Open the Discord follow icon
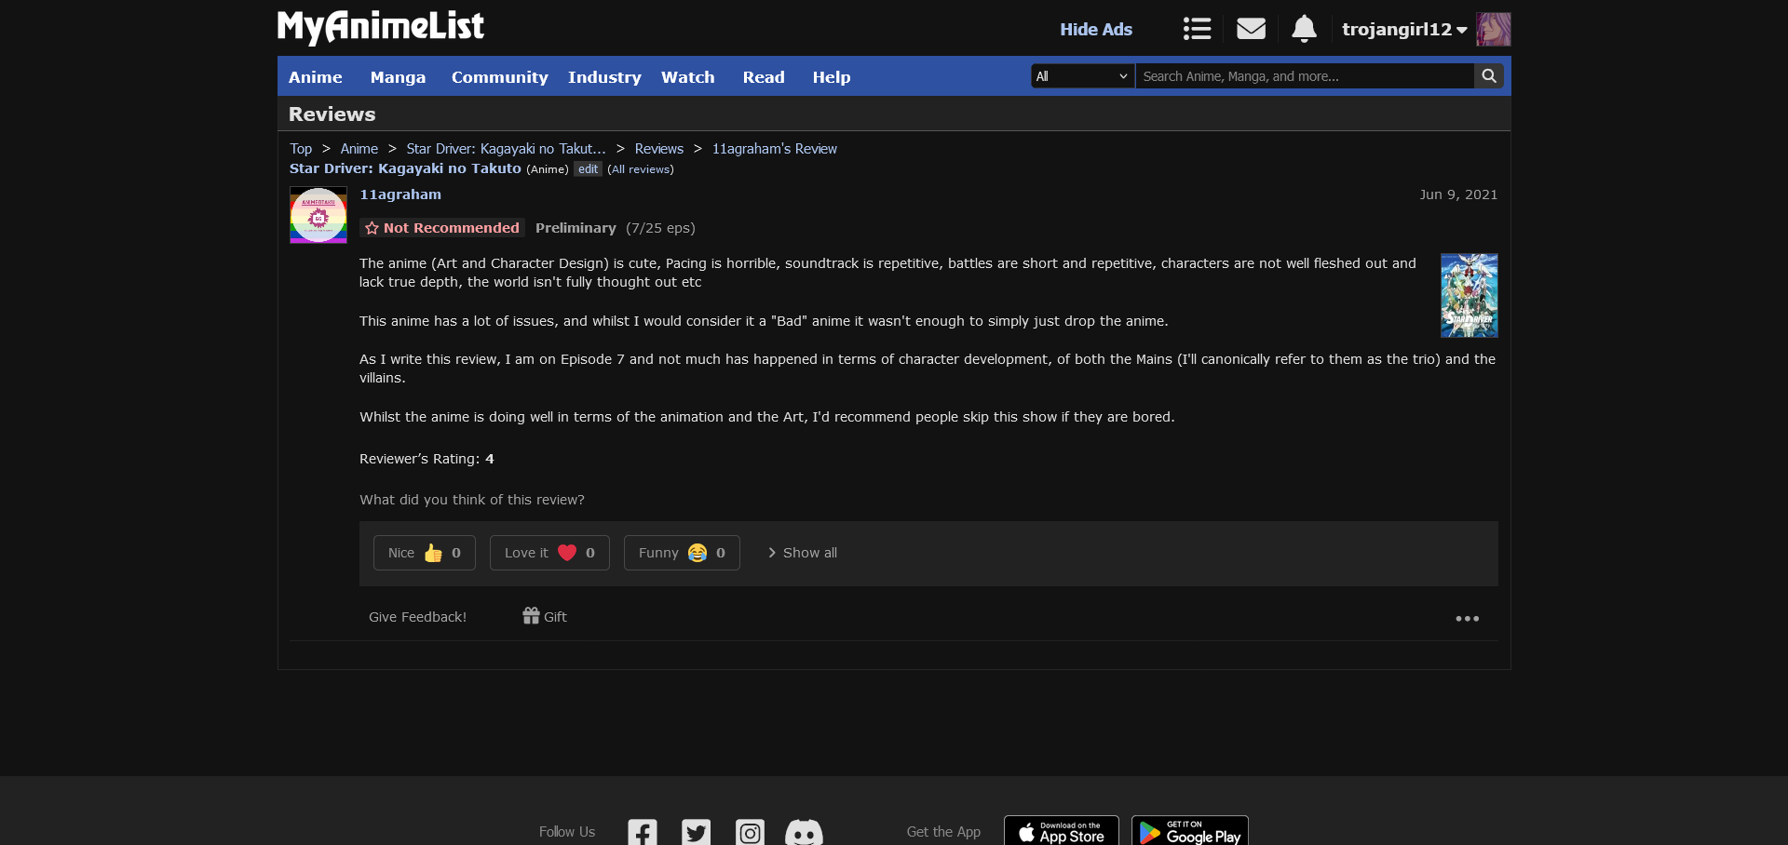Screen dimensions: 1788x845 pyautogui.click(x=804, y=832)
